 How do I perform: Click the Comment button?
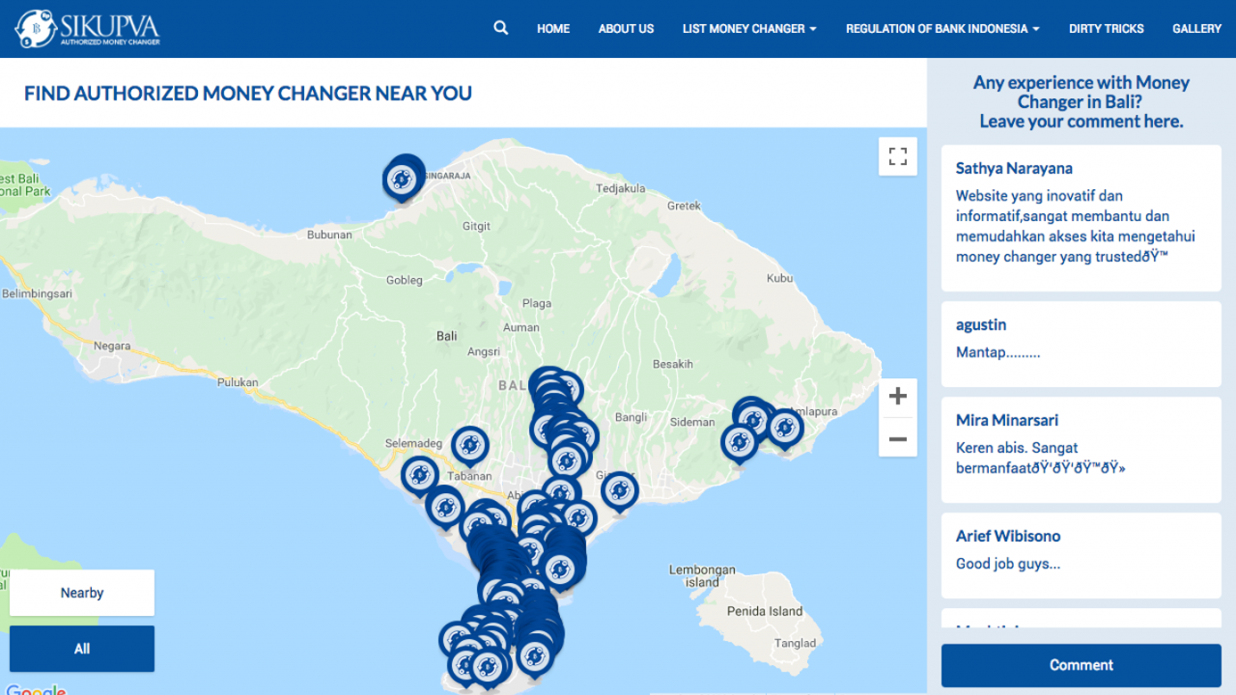point(1081,665)
